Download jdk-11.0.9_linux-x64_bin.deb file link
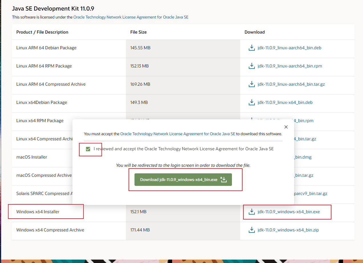Screen dimensions: 363x263 tap(285, 102)
